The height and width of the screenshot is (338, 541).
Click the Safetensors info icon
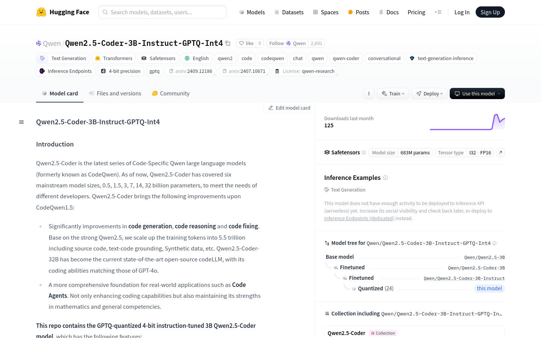click(364, 152)
